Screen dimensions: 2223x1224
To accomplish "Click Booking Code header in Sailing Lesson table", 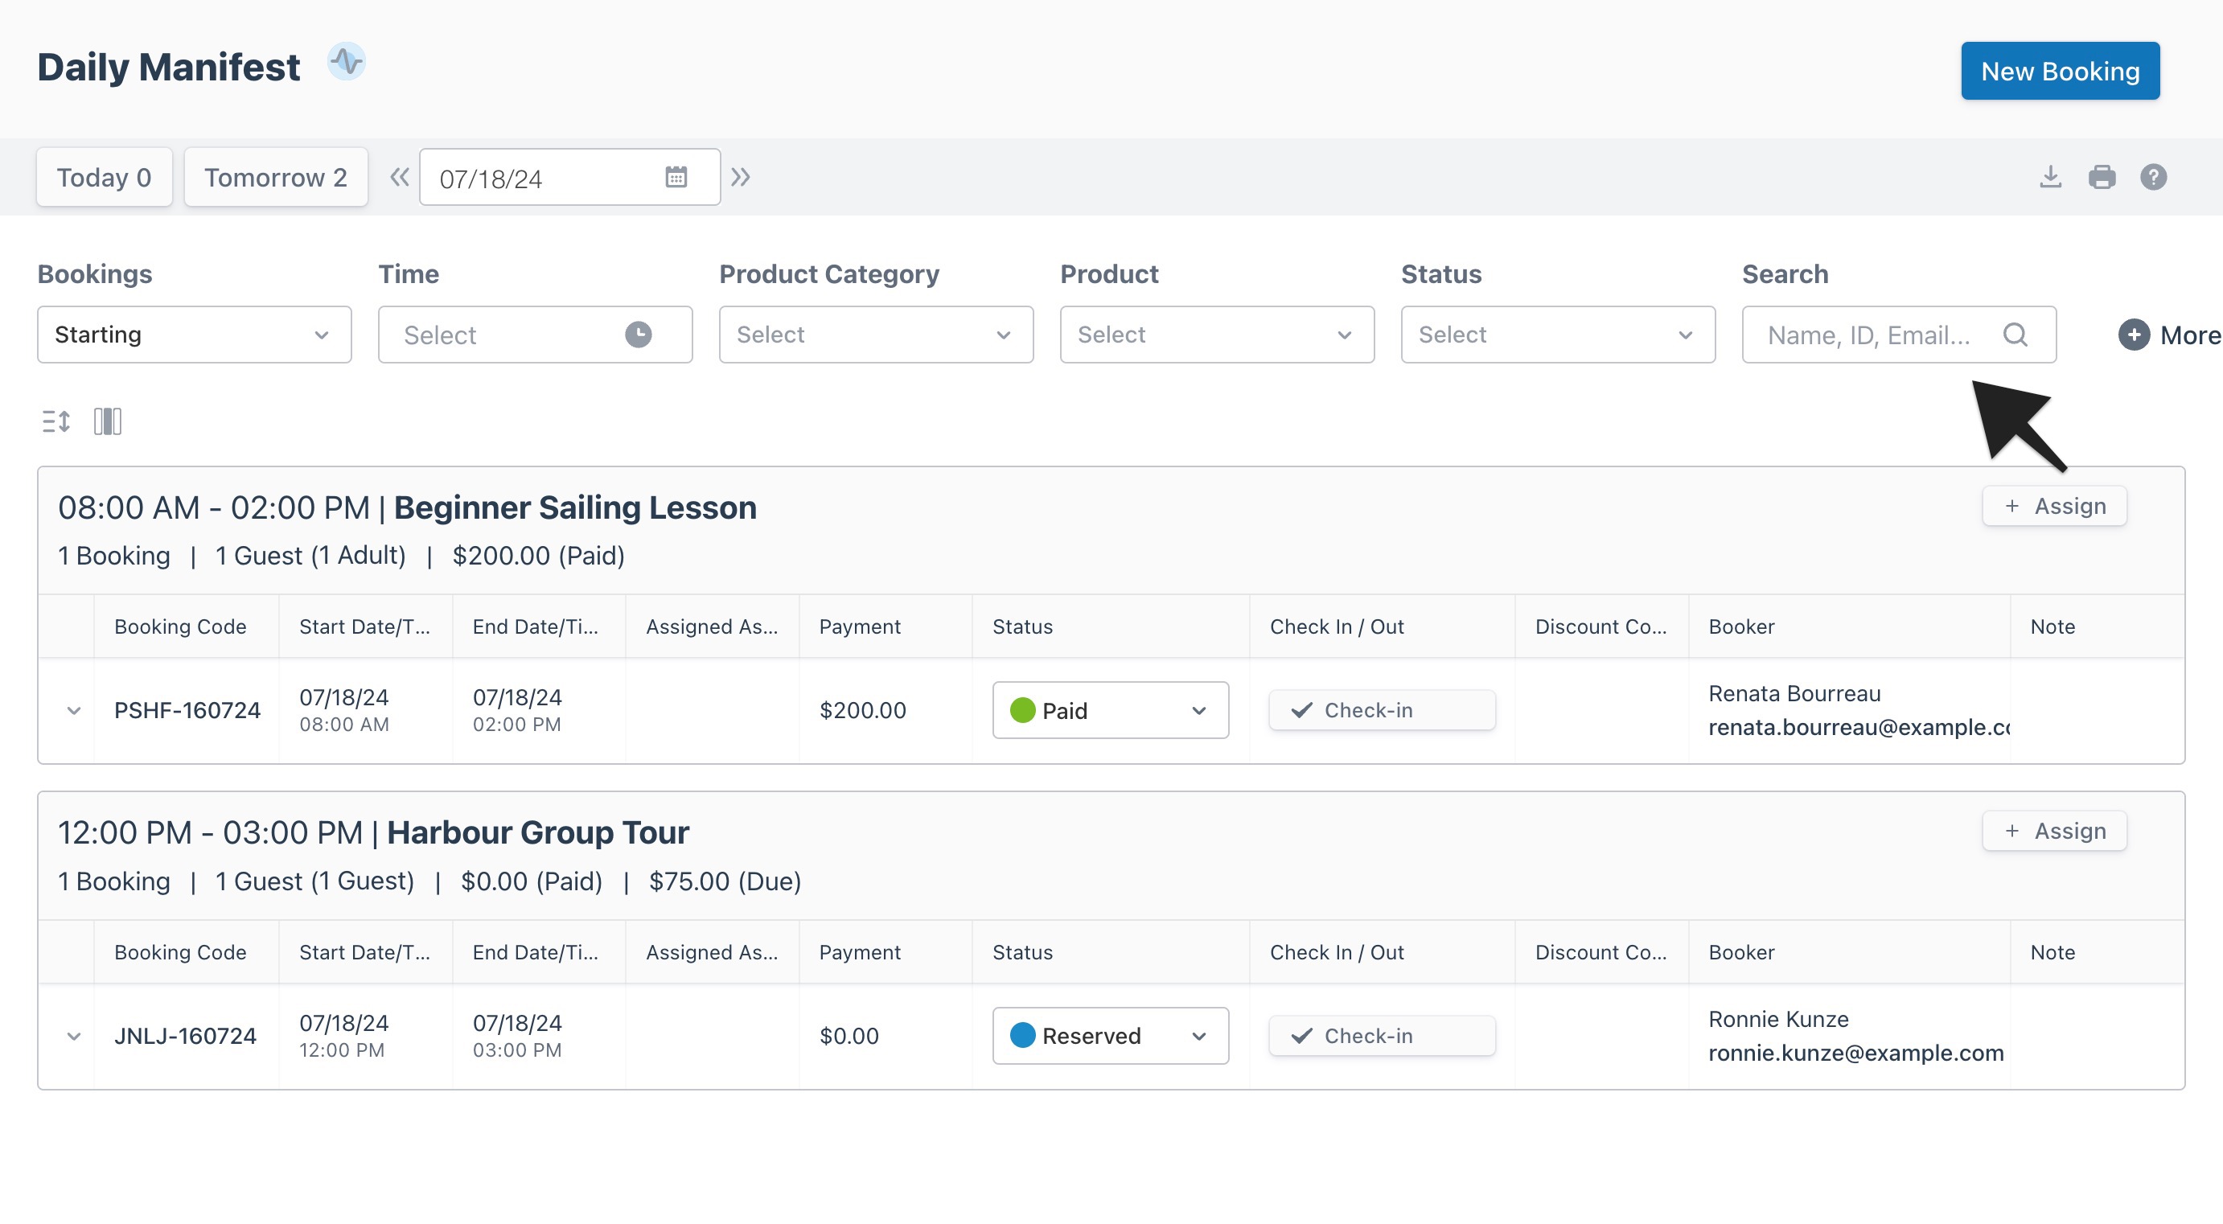I will click(180, 626).
